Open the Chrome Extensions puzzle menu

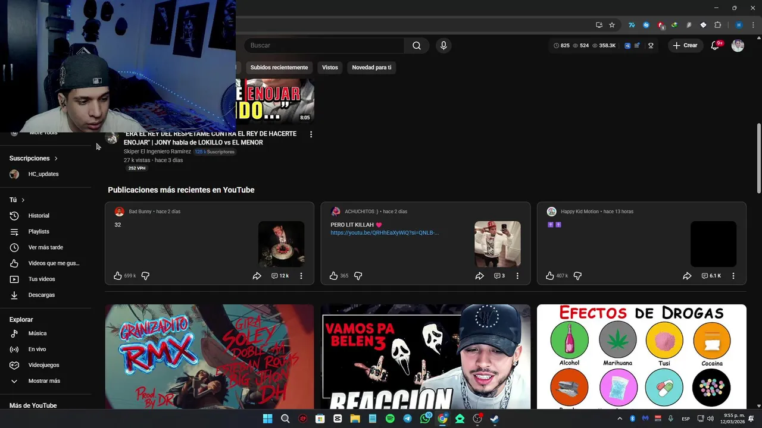click(717, 25)
